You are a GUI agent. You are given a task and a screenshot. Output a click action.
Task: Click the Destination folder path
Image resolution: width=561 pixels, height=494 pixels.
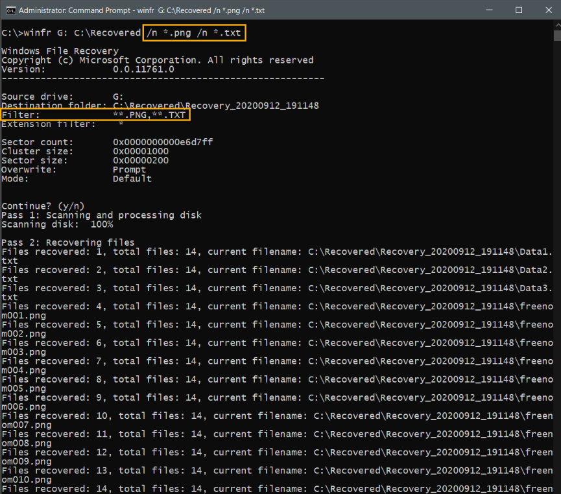point(215,106)
